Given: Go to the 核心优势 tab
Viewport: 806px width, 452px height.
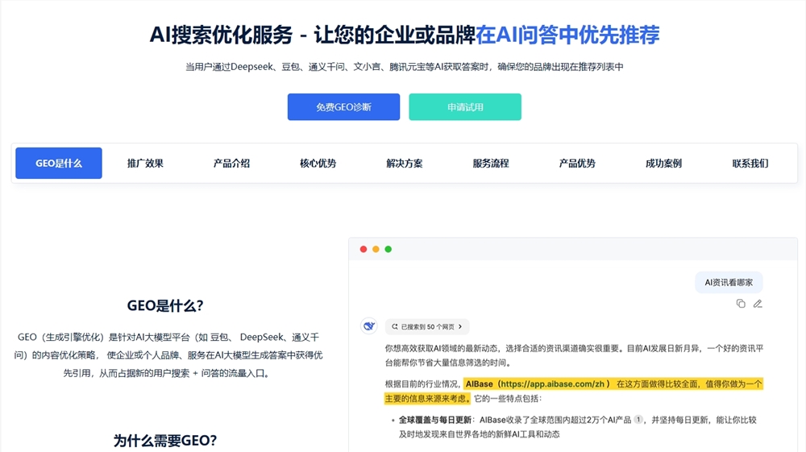Looking at the screenshot, I should pyautogui.click(x=318, y=164).
